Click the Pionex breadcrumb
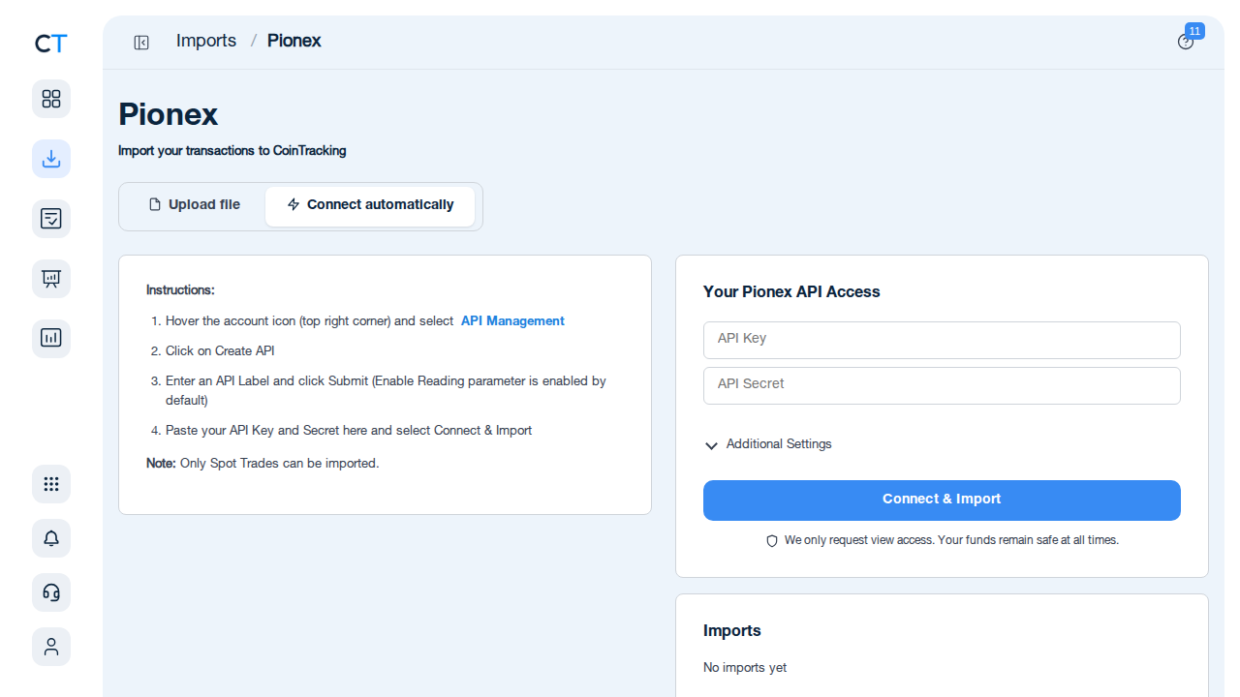 (294, 41)
